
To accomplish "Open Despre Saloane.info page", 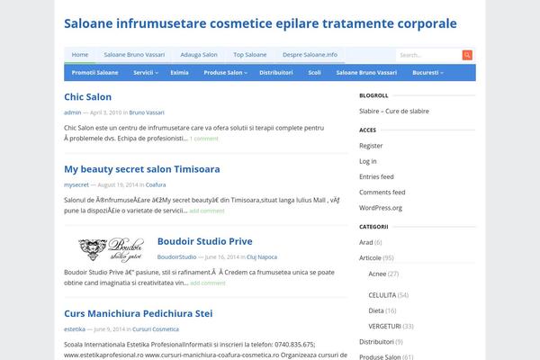I will (x=310, y=55).
